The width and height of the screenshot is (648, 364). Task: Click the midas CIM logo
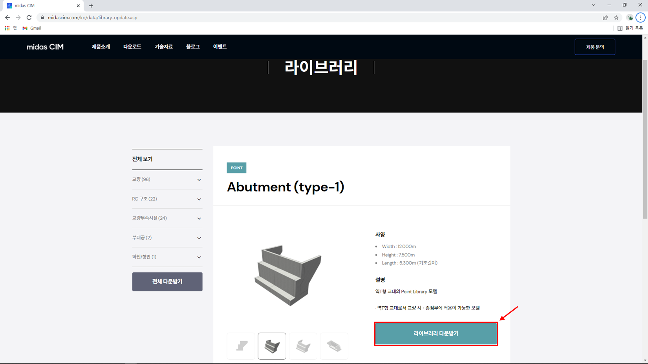point(45,47)
